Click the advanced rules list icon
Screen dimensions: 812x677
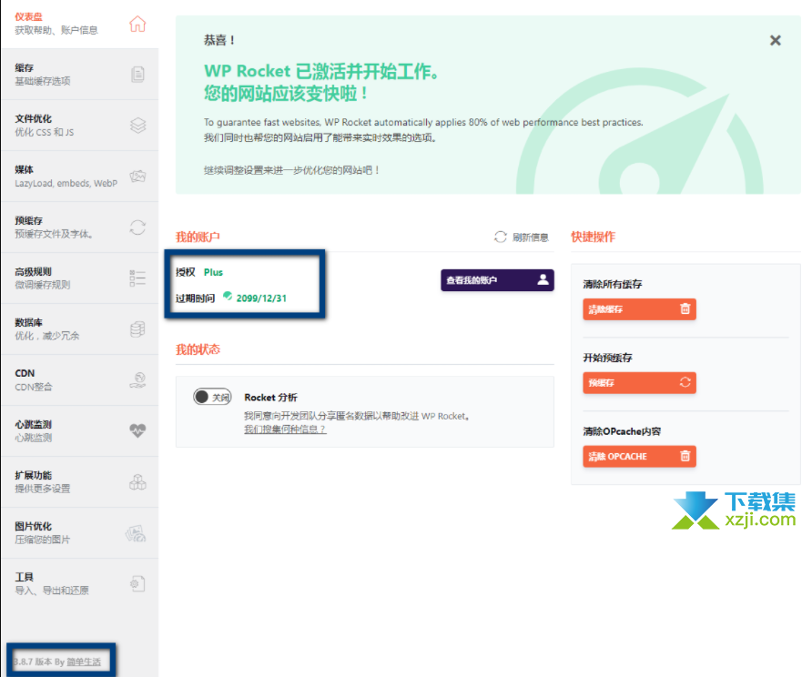(137, 278)
